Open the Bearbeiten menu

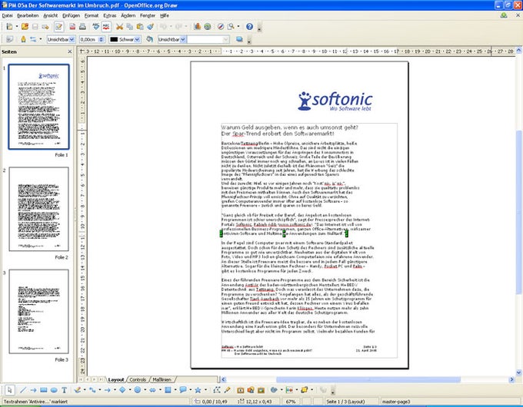(x=28, y=15)
